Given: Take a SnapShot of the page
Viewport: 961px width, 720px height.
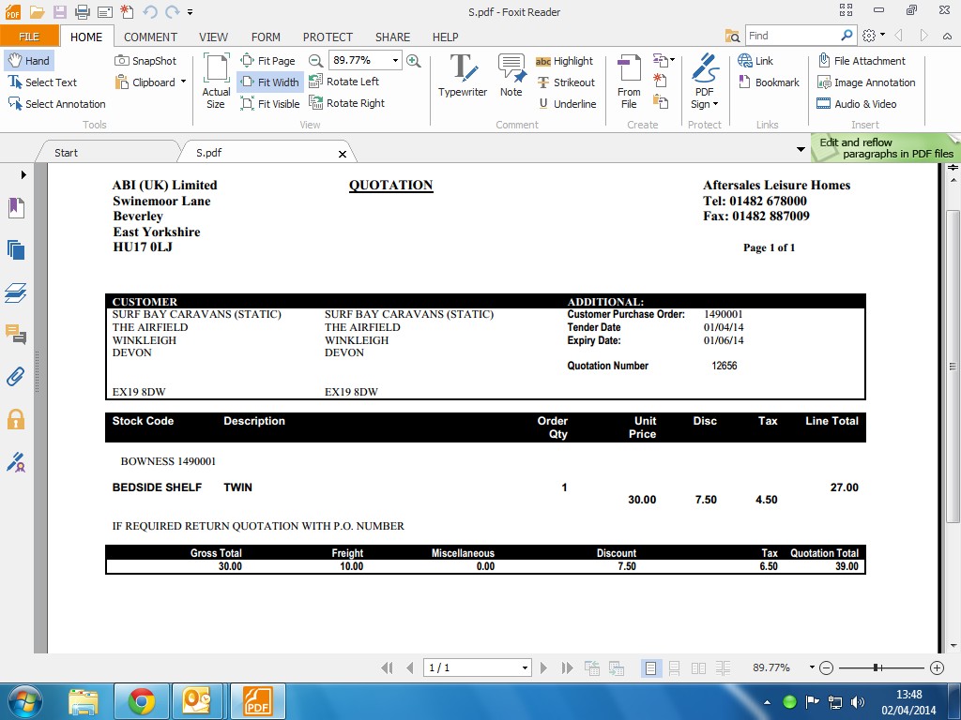Looking at the screenshot, I should pyautogui.click(x=145, y=61).
